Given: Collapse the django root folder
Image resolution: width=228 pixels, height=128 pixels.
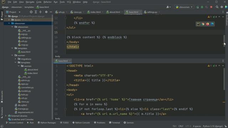Looking at the screenshot, I should coord(6,16).
